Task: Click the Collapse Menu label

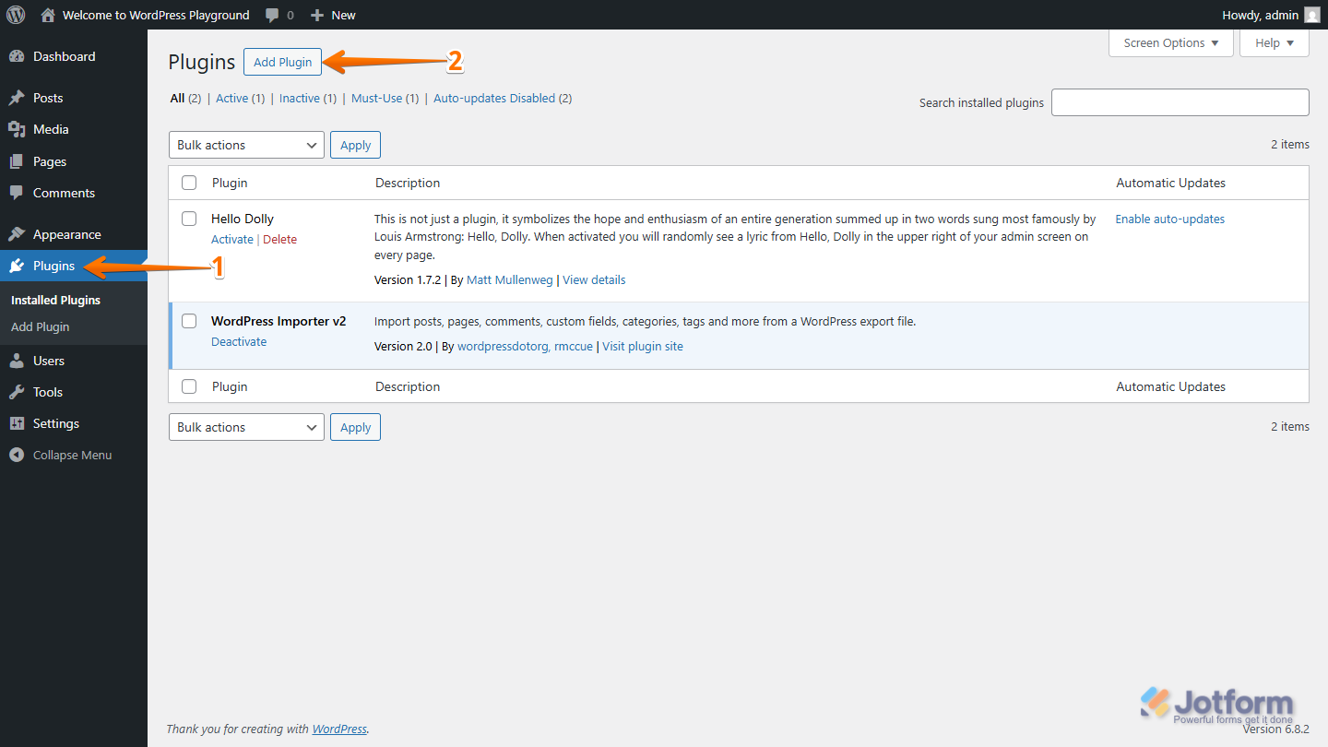Action: [72, 455]
